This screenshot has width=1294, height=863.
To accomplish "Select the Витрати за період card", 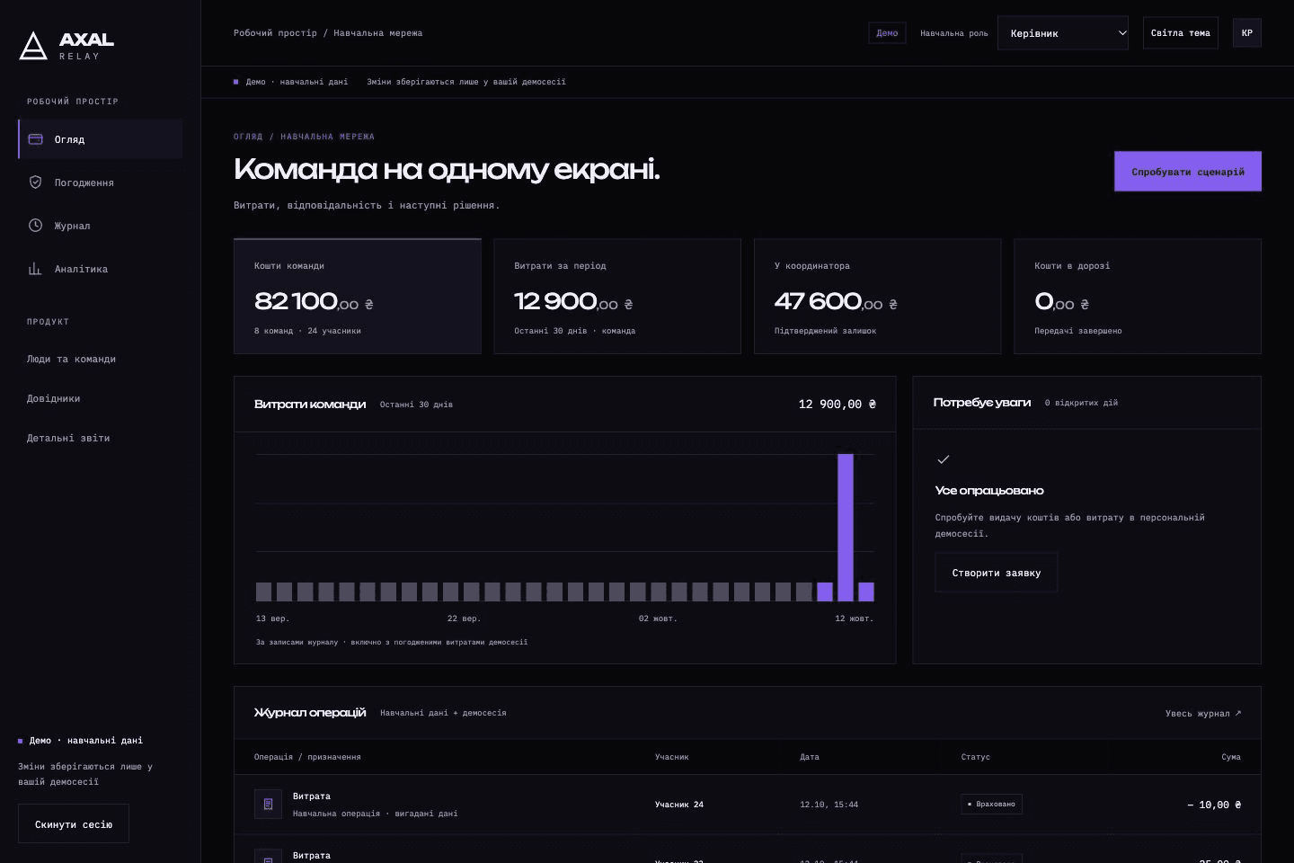I will click(x=617, y=297).
